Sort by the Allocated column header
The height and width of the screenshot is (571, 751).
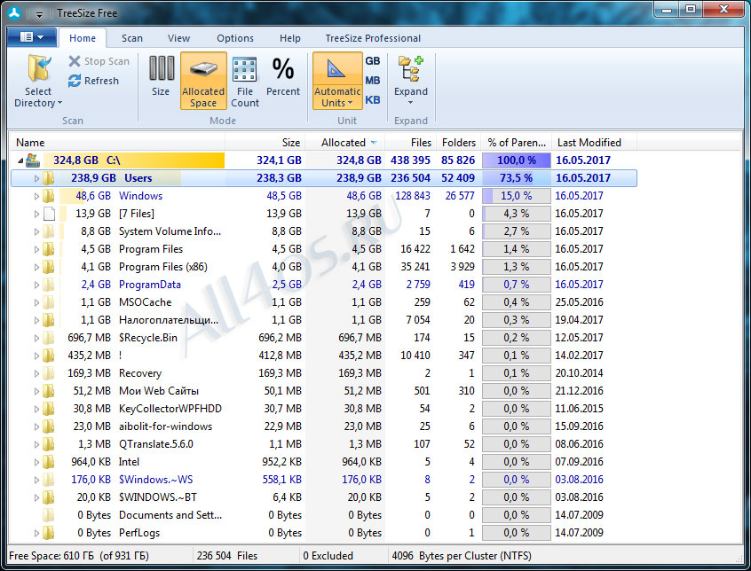tap(344, 143)
